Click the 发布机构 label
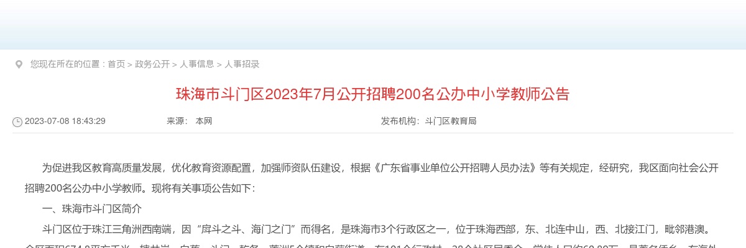This screenshot has width=746, height=248. pos(400,121)
